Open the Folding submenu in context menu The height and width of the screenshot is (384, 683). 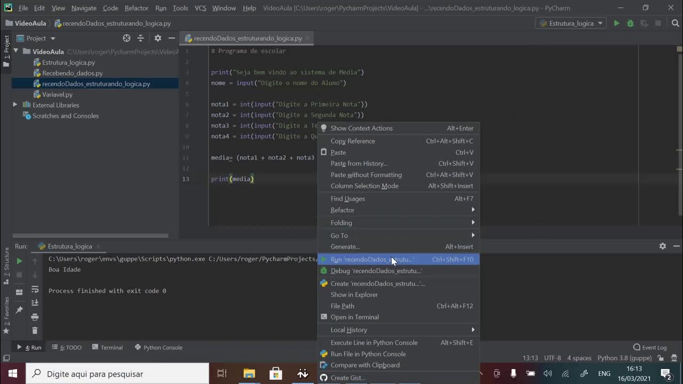pos(399,223)
